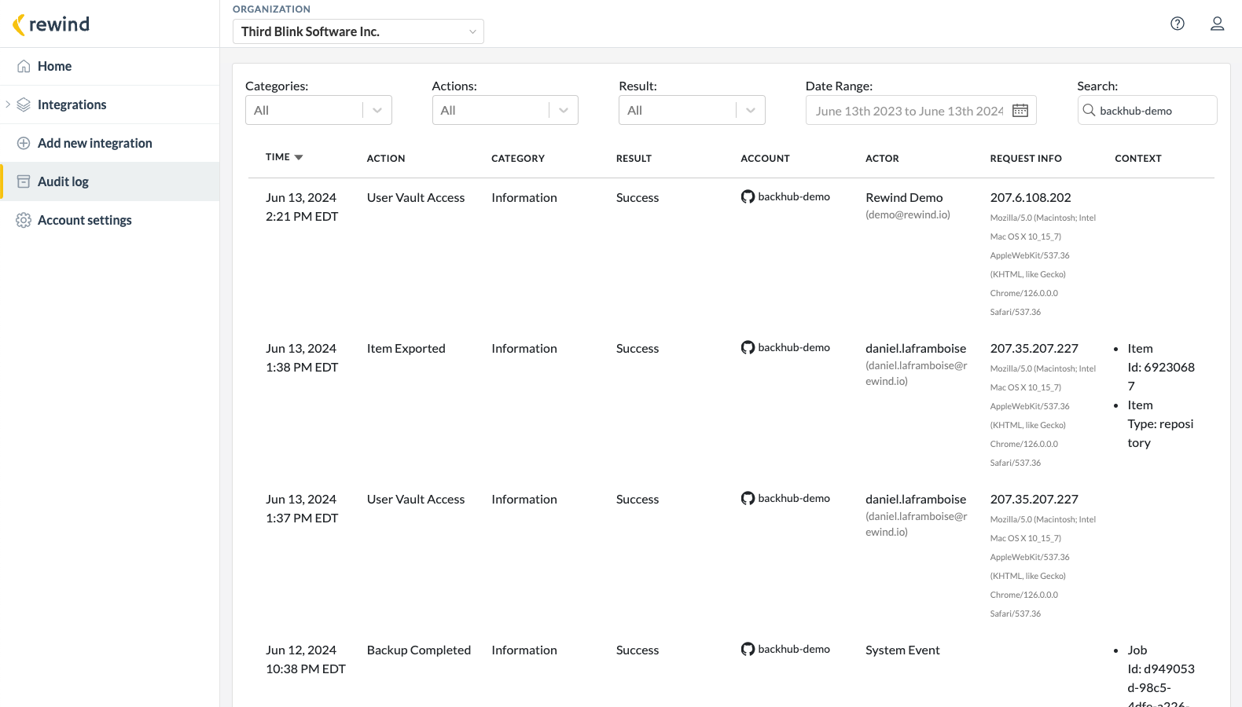Image resolution: width=1242 pixels, height=707 pixels.
Task: Click 'User Vault Access' in 2:21 PM row
Action: (416, 197)
